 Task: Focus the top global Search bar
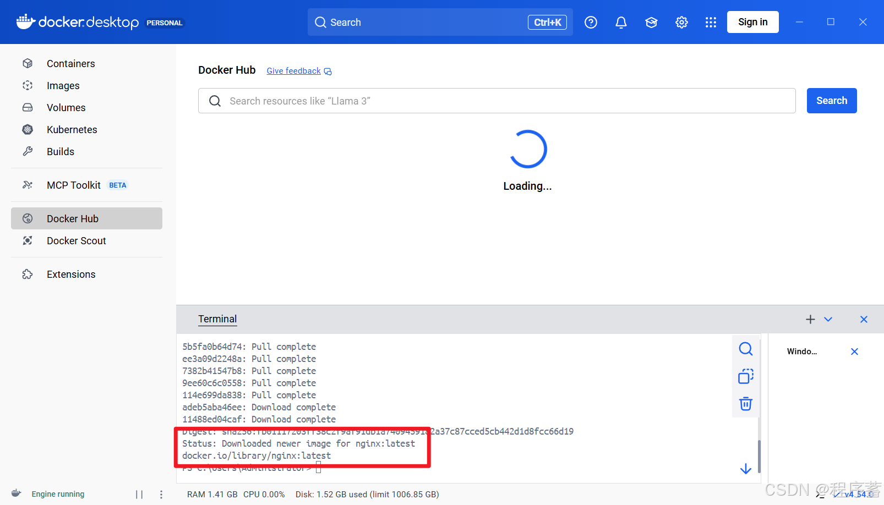click(x=440, y=22)
